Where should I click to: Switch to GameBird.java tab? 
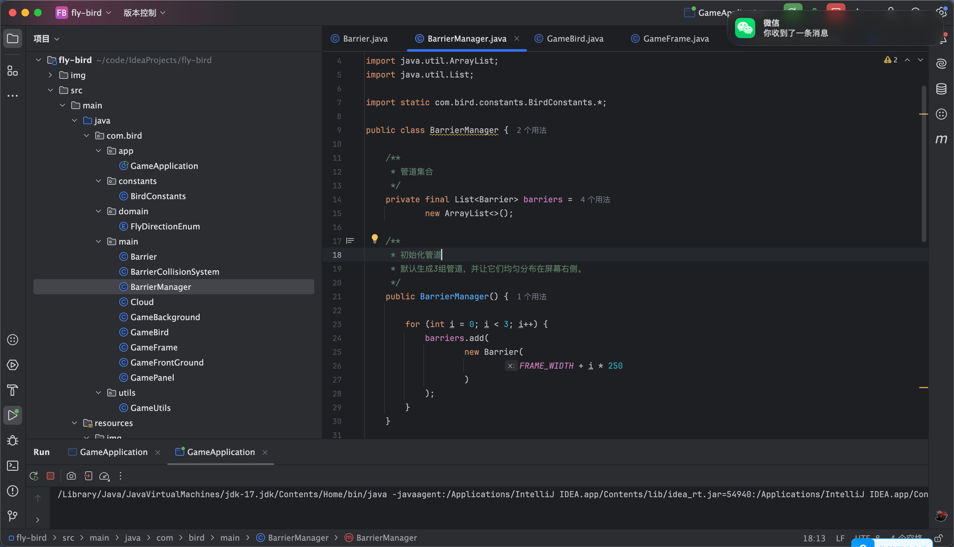click(x=569, y=39)
